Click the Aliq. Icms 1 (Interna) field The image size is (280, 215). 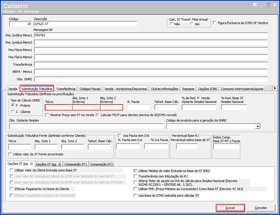click(84, 107)
